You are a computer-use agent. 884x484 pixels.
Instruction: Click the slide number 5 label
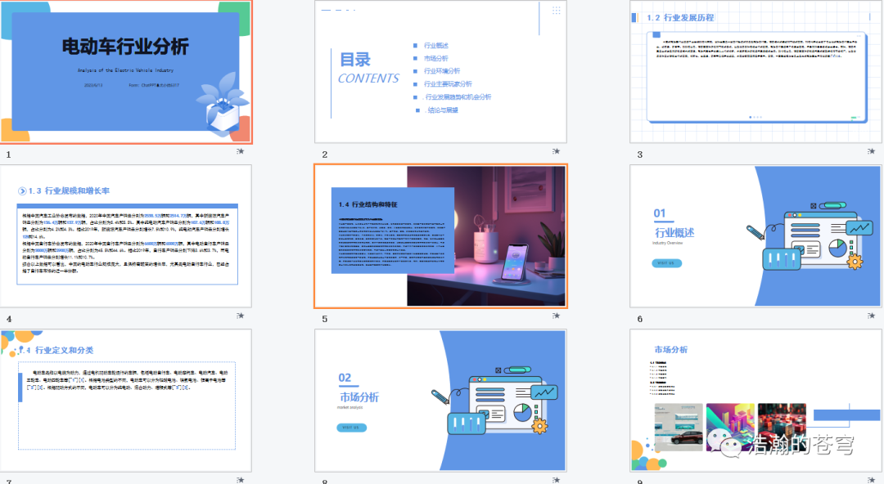(325, 319)
